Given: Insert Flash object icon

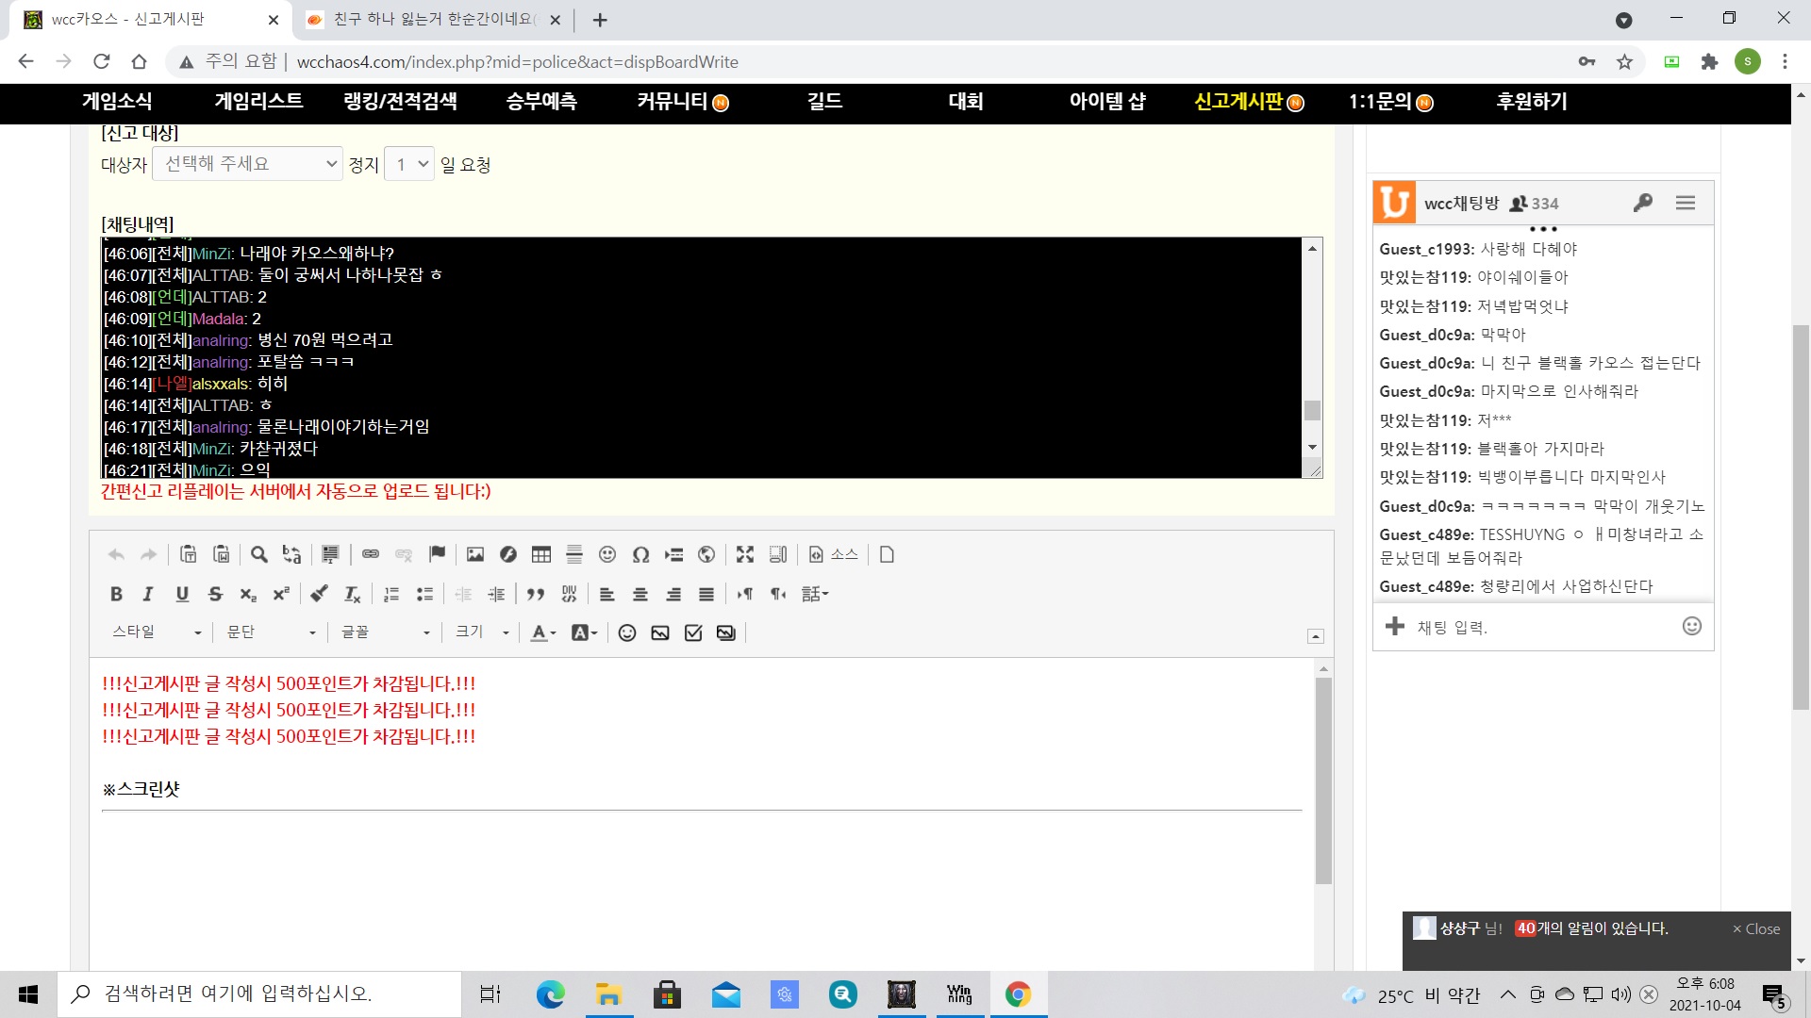Looking at the screenshot, I should tap(508, 554).
